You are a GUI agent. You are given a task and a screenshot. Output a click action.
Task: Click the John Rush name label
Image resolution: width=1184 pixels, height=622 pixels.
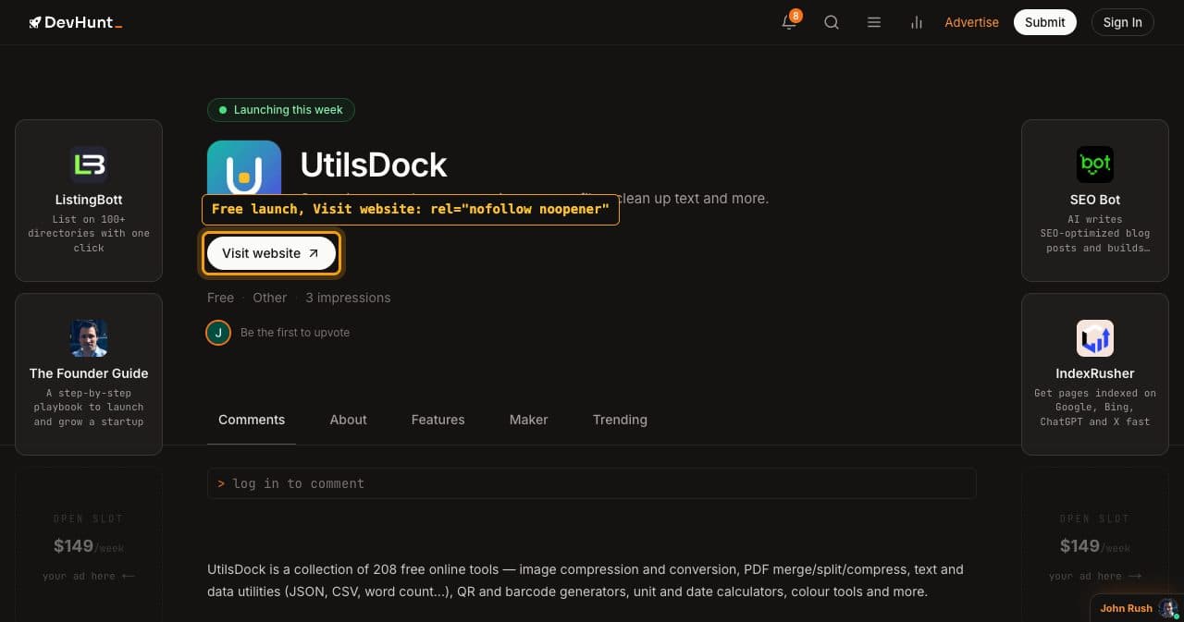[x=1126, y=608]
